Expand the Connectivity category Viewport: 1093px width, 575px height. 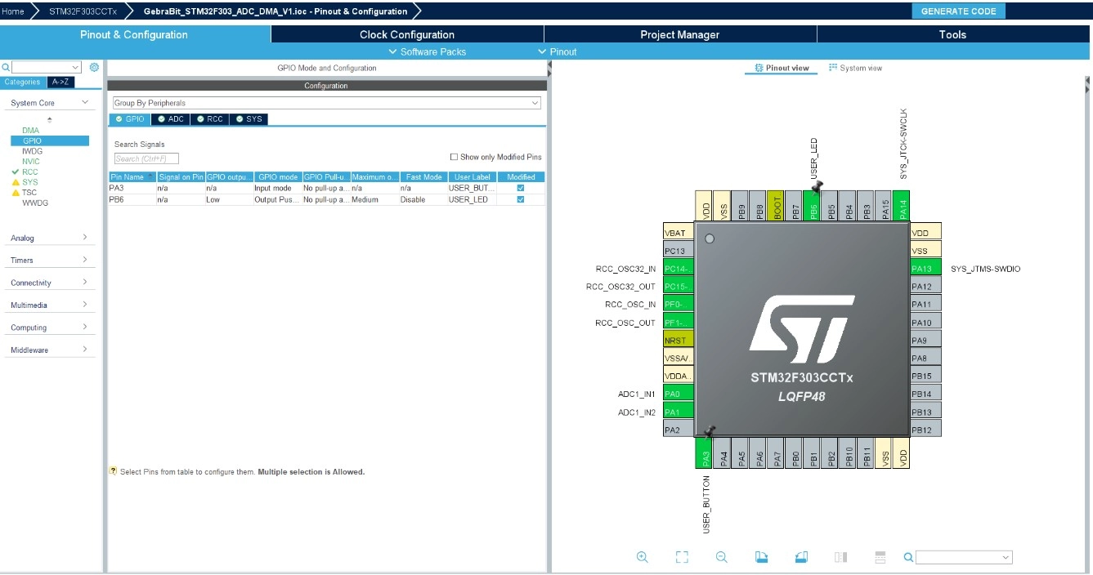(85, 283)
